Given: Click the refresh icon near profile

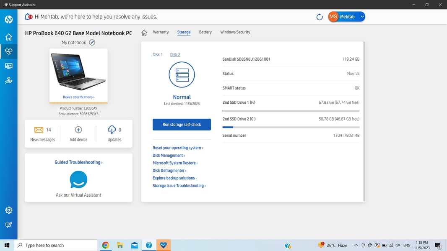Looking at the screenshot, I should click(x=320, y=17).
